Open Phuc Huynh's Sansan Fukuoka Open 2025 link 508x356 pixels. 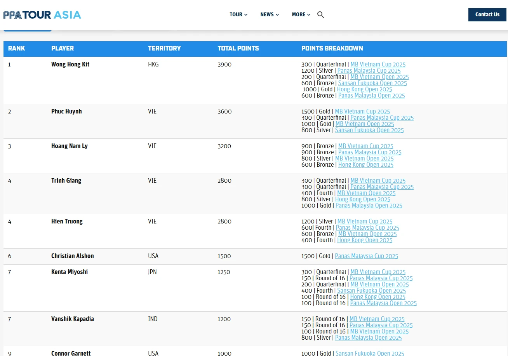[x=369, y=130]
